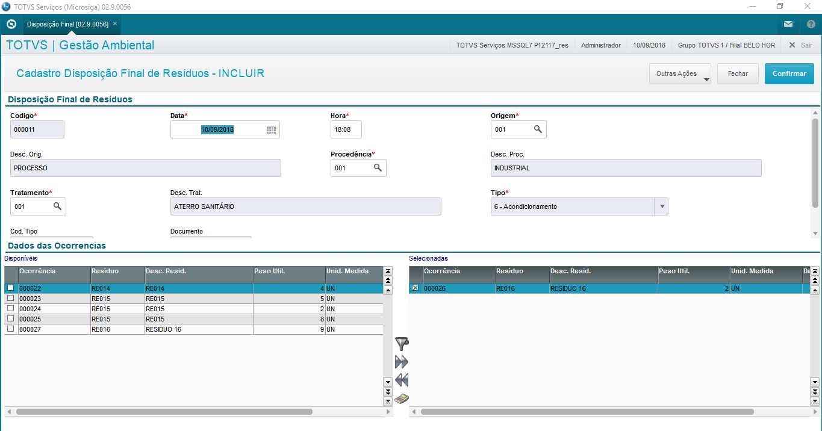Jump to first row in Disponíveis grid
Screen dimensions: 822x431
(x=388, y=271)
